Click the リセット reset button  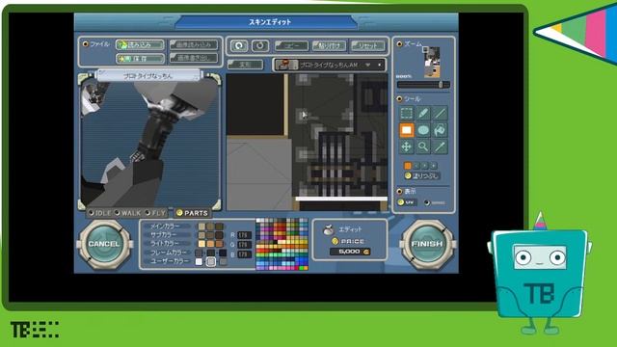367,46
